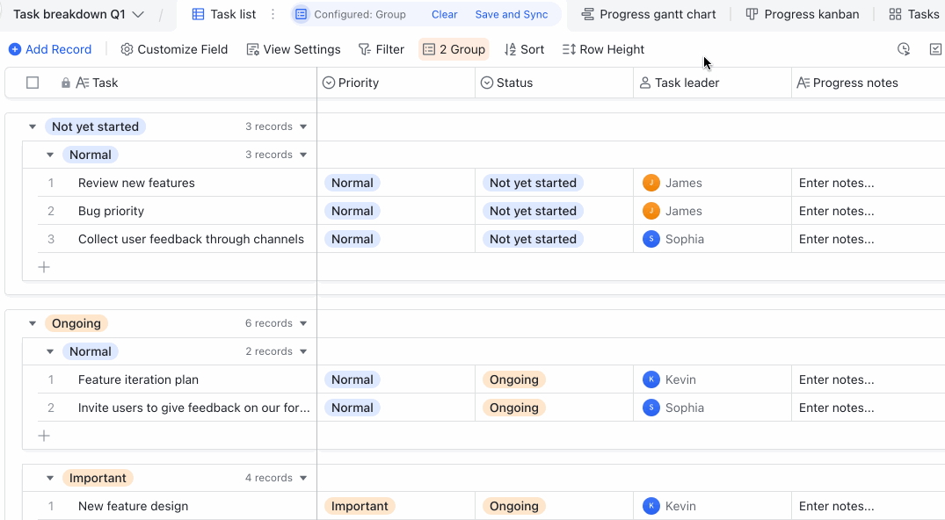Open View Settings

[x=294, y=49]
